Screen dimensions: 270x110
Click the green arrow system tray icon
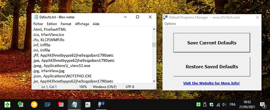198,104
